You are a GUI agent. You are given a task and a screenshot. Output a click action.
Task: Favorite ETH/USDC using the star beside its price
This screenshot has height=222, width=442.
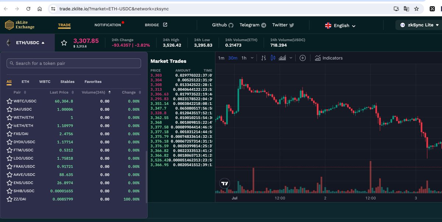click(x=64, y=42)
